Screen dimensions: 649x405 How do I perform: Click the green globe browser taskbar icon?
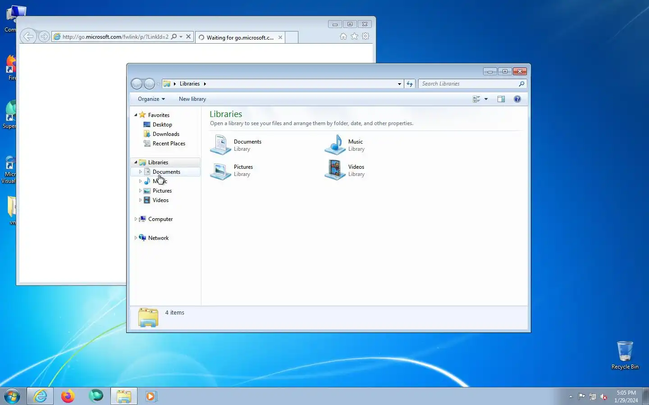[x=96, y=396]
